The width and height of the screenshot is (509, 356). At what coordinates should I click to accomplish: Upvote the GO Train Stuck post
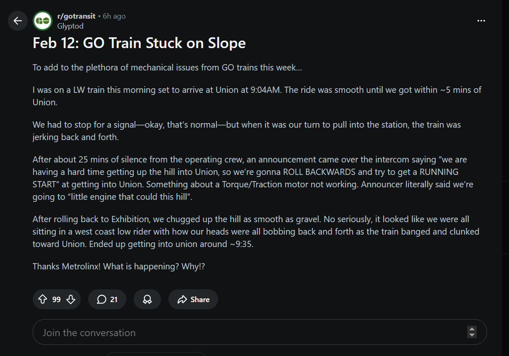[43, 300]
